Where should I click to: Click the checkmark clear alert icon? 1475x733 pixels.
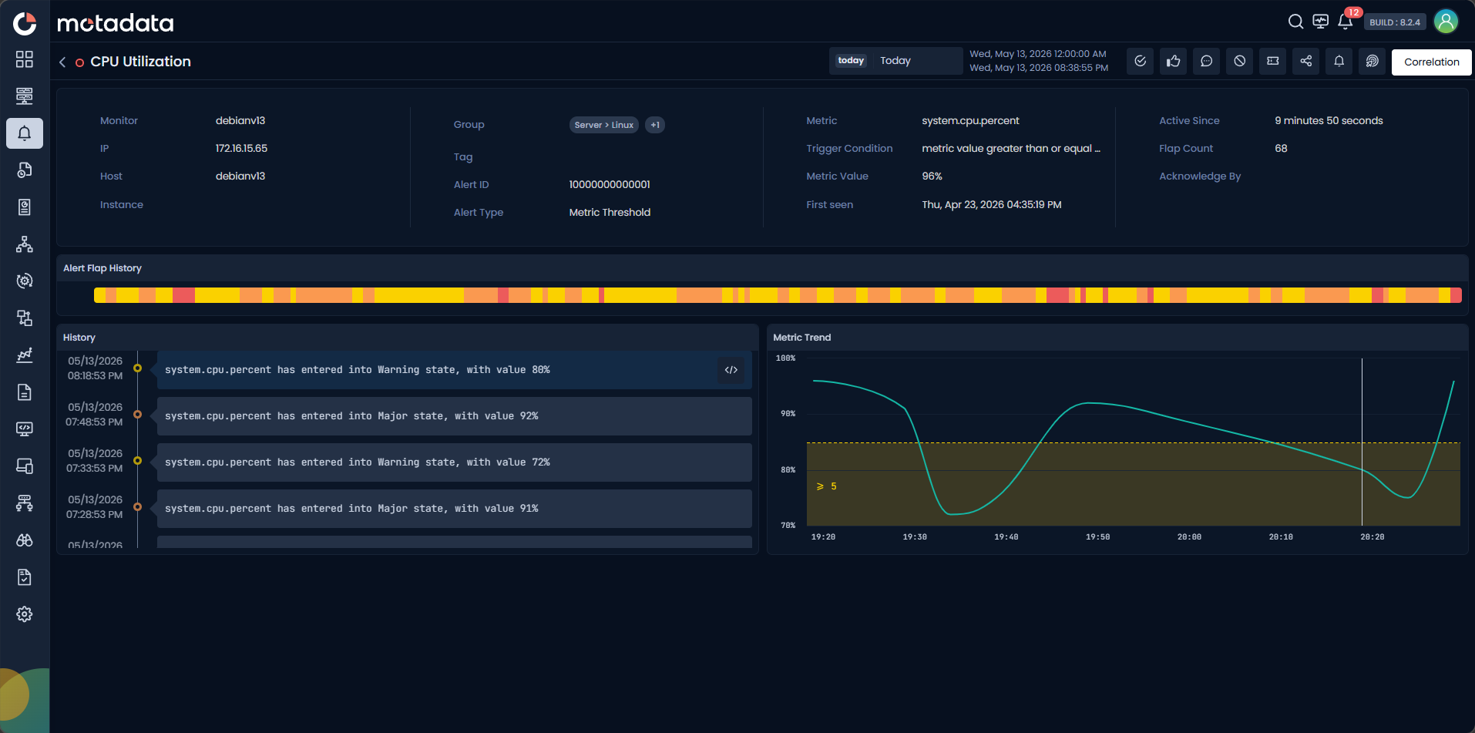1141,61
